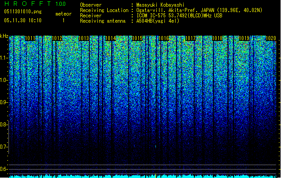Click the 1.1 kHz axis tick label
This screenshot has height=178, width=281.
click(x=4, y=58)
